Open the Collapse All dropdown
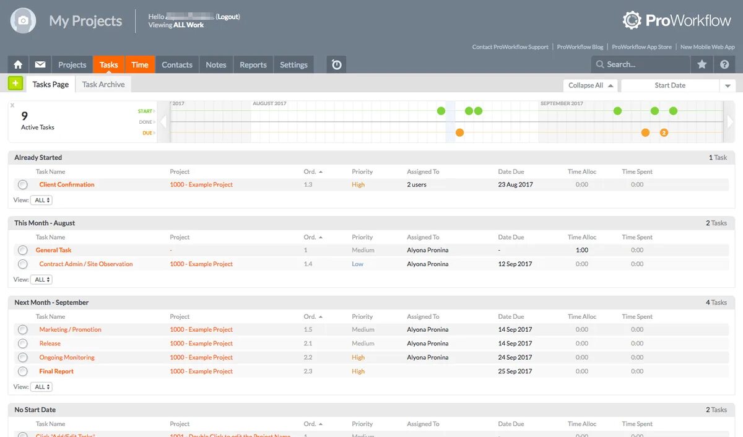Image resolution: width=743 pixels, height=437 pixels. pos(590,85)
